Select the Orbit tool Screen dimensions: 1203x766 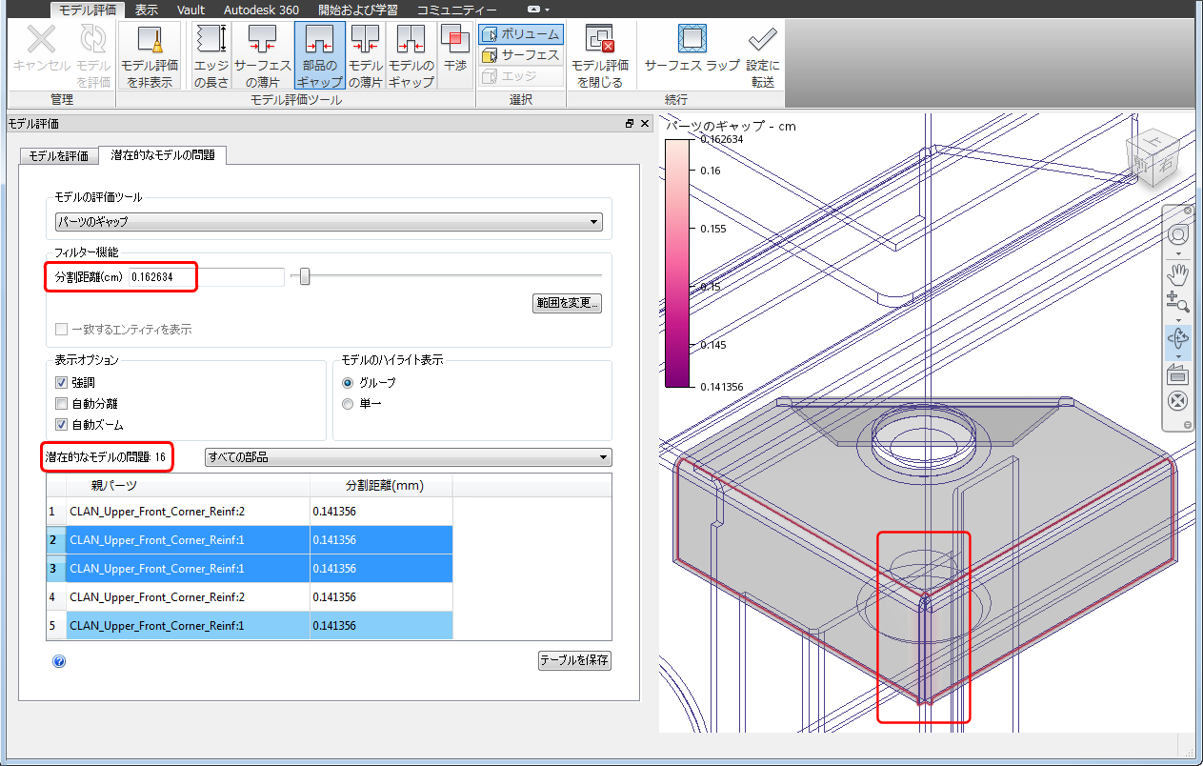[x=1177, y=338]
